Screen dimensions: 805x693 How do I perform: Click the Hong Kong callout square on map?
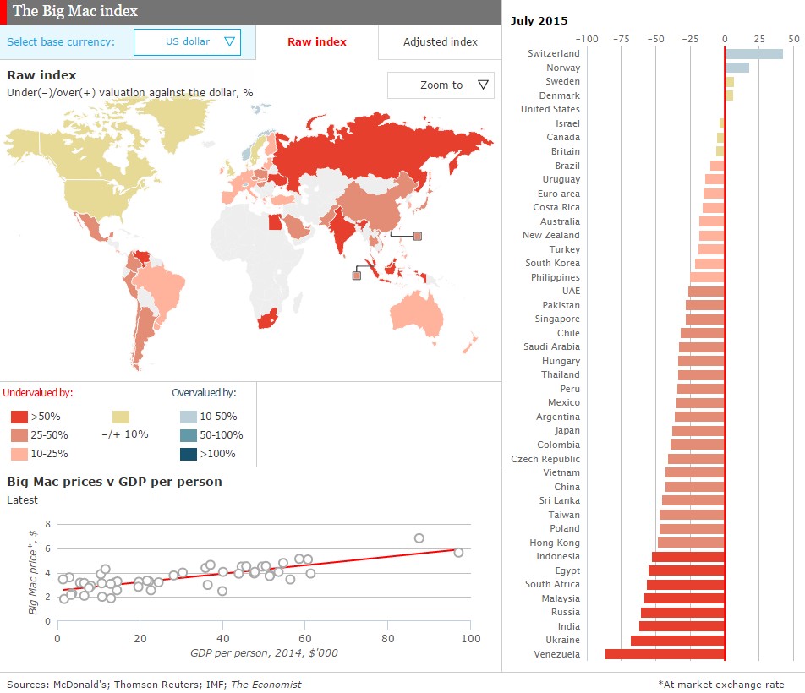tap(417, 236)
